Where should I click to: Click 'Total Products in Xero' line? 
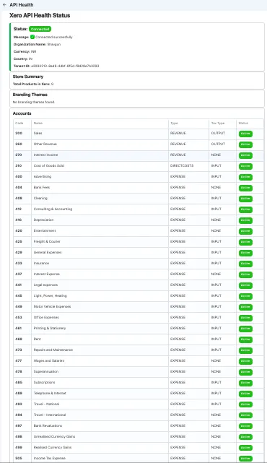[x=33, y=84]
